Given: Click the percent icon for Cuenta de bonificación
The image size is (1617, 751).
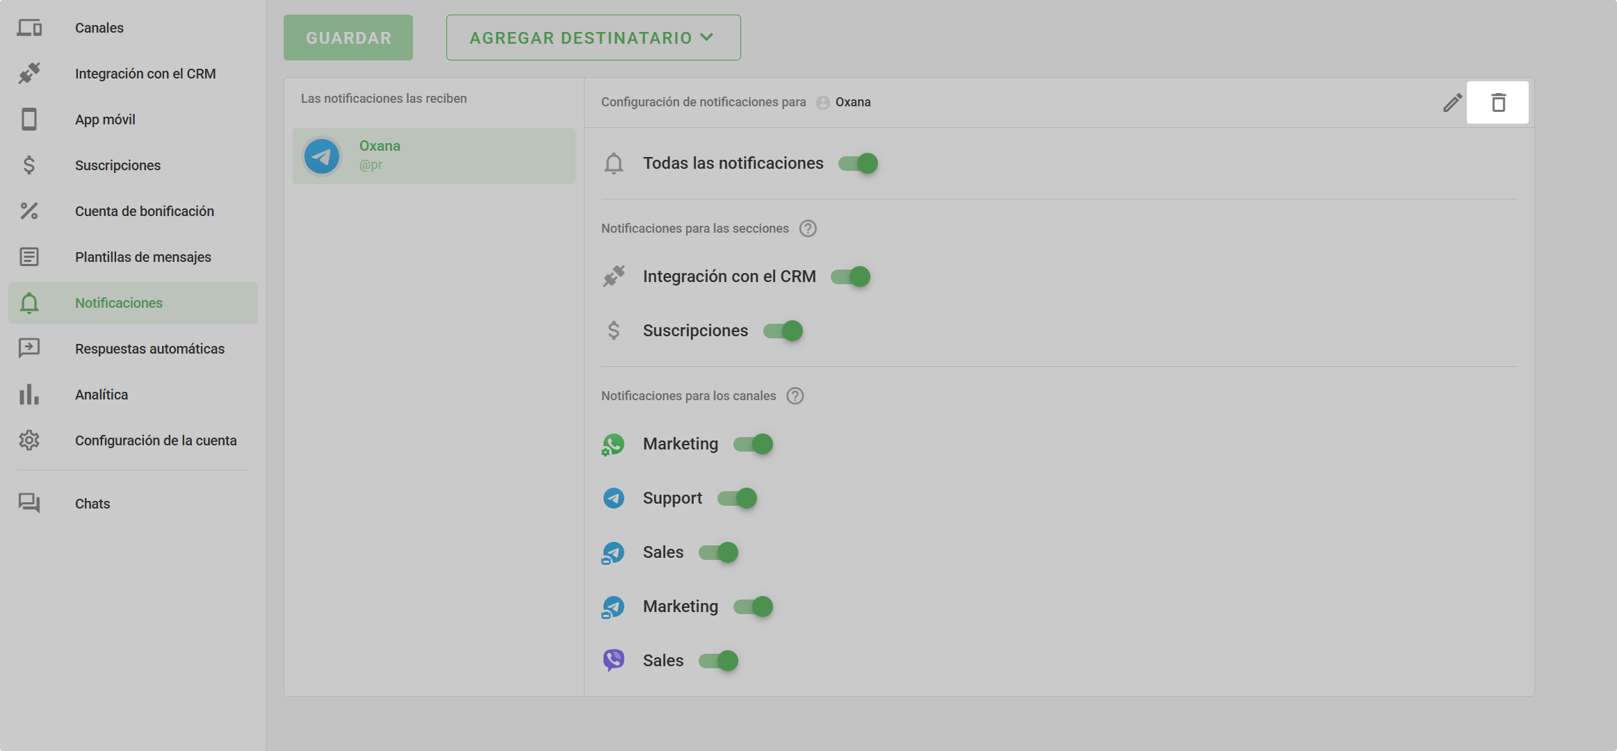Looking at the screenshot, I should [29, 211].
